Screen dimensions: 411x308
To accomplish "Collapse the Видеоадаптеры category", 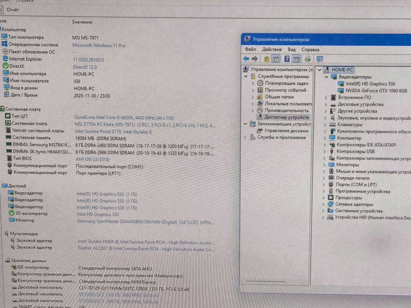I will click(326, 77).
